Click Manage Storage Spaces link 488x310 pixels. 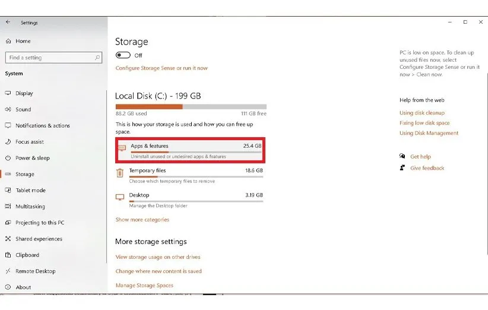(144, 285)
